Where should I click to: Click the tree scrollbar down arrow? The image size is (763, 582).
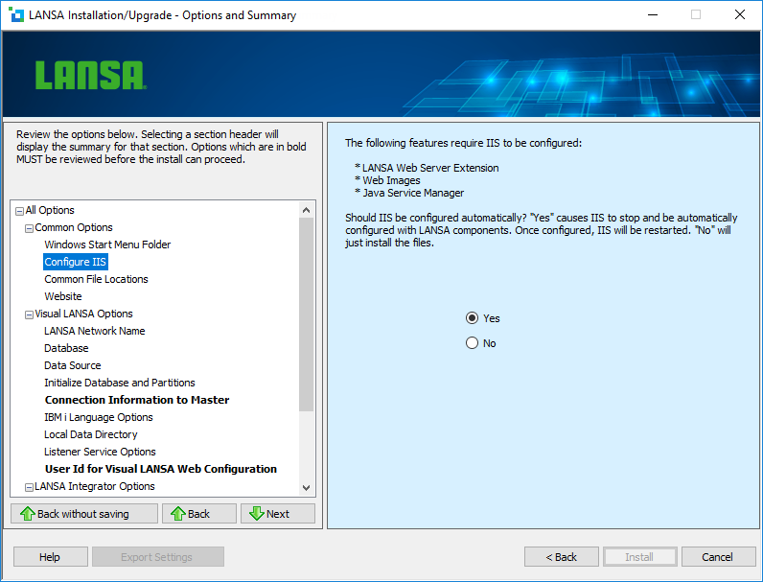coord(306,488)
